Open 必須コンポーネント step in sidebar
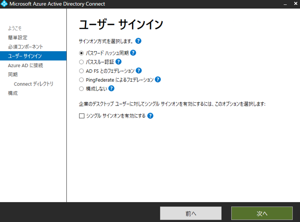This screenshot has width=300, height=222. click(x=26, y=47)
